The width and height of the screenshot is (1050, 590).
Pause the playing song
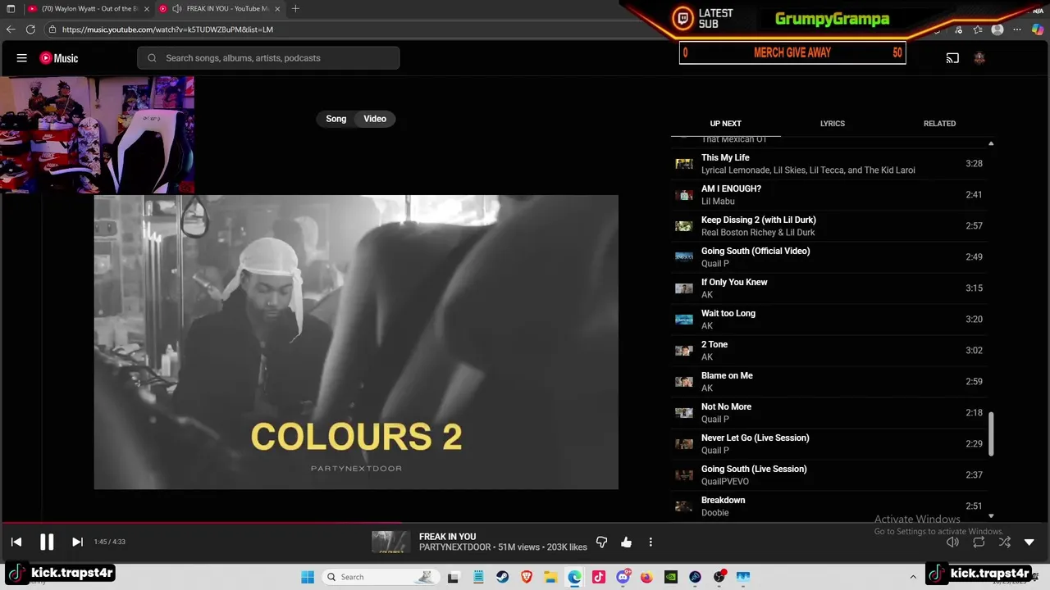(x=47, y=542)
